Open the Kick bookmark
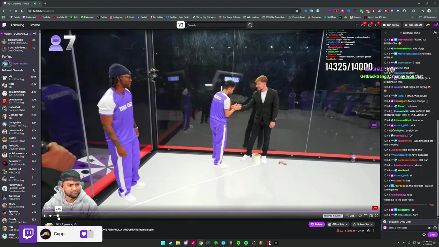Viewport: 439px width, 247px height. pyautogui.click(x=74, y=17)
